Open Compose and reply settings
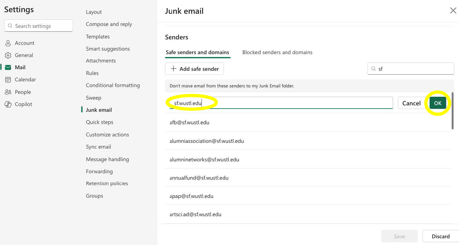The image size is (459, 245). pyautogui.click(x=109, y=24)
